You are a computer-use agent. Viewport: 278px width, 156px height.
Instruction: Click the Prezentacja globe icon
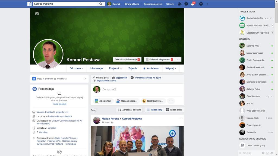coord(34,89)
